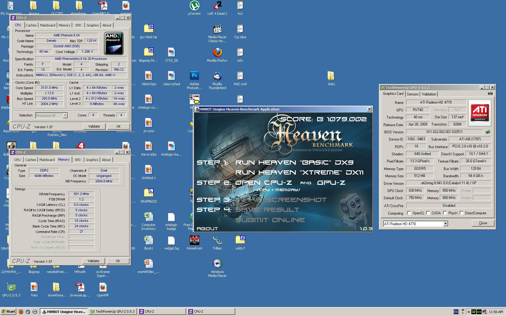Click Run Heaven "Basic" DX9
This screenshot has height=316, width=506.
pos(294,163)
